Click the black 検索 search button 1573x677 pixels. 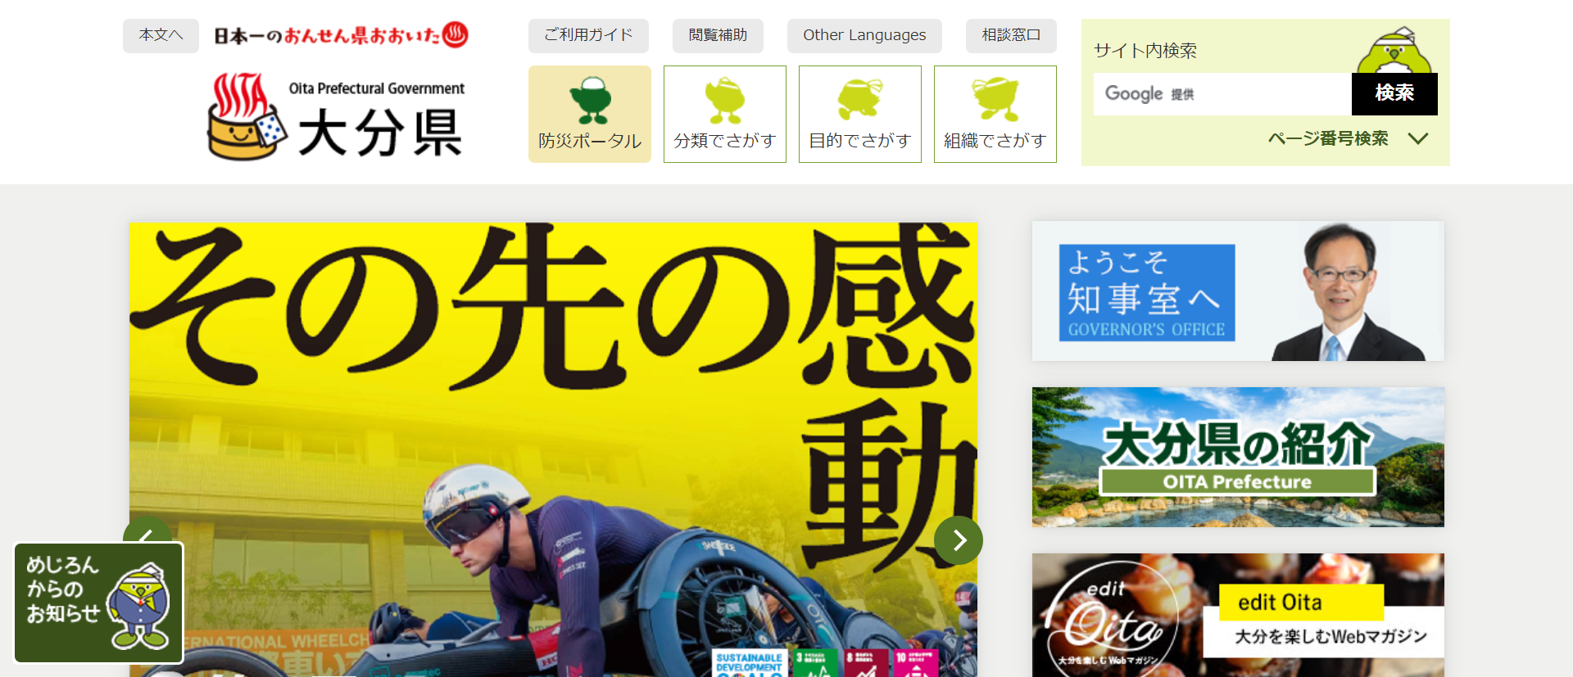(1394, 93)
